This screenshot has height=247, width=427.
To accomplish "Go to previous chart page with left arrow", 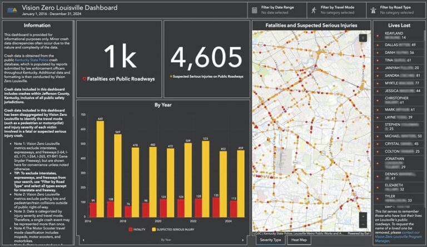I will pos(83,240).
